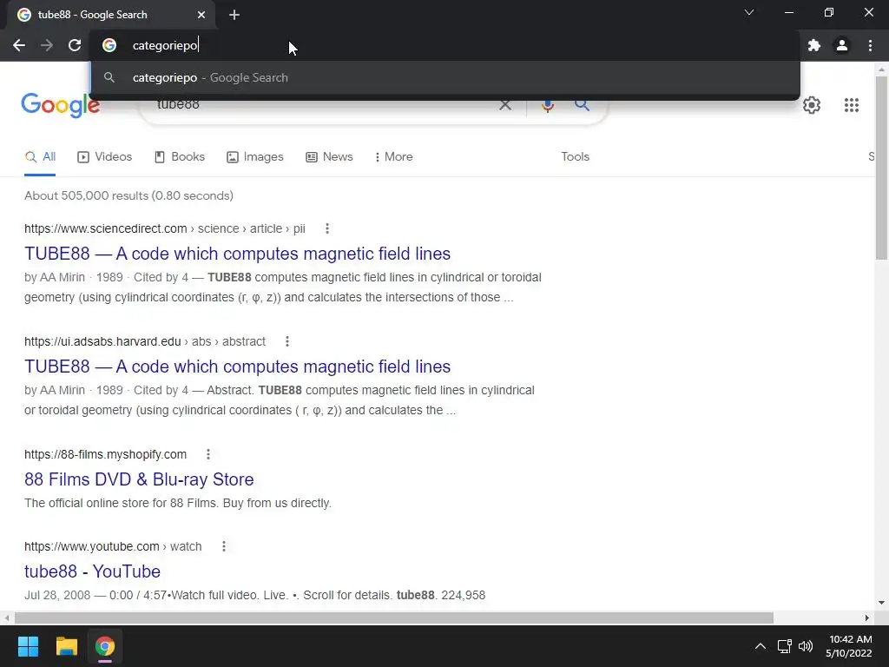Open the Chrome profile avatar
The height and width of the screenshot is (667, 889).
[842, 45]
